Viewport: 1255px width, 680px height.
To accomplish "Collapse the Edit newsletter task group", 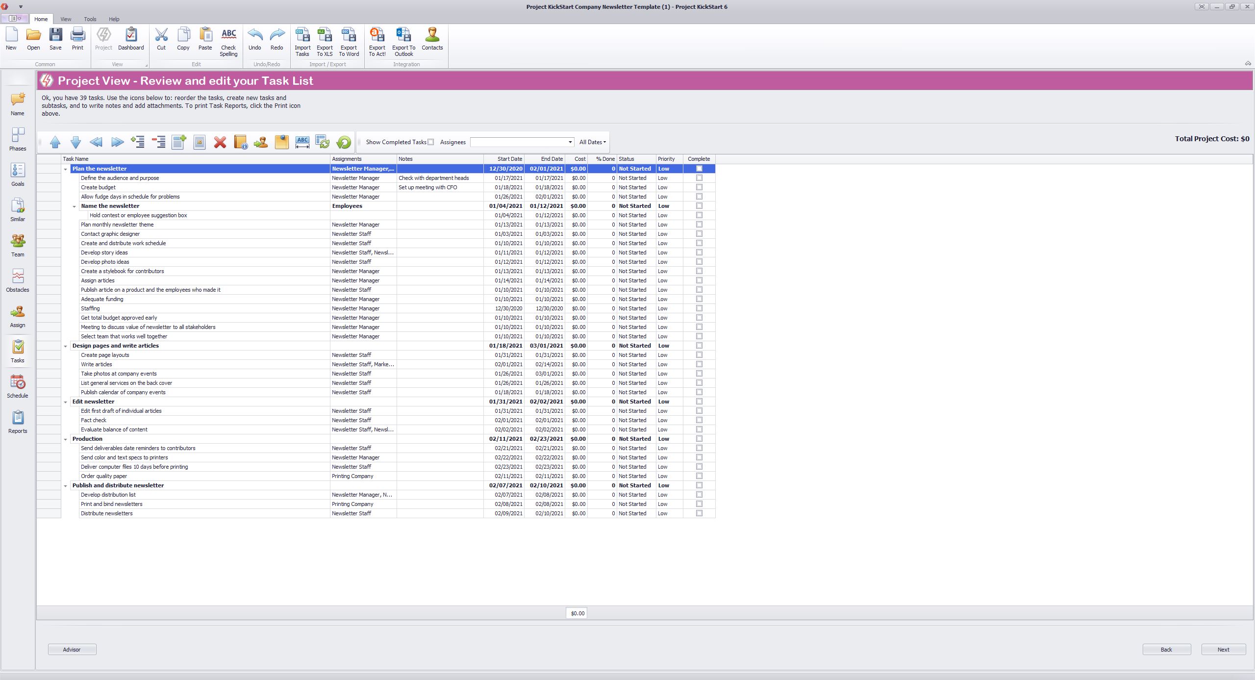I will (x=65, y=402).
